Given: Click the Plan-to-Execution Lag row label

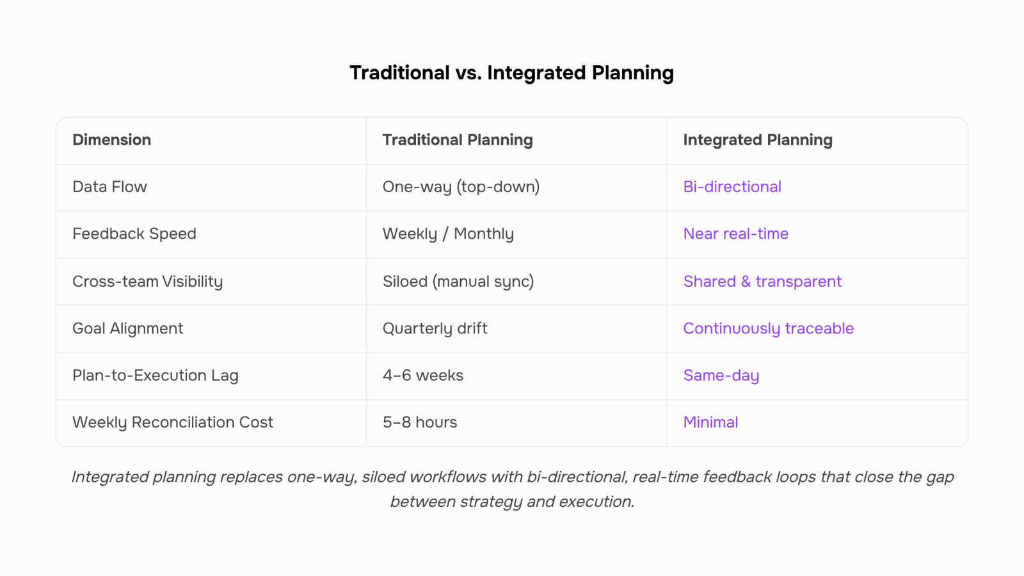Looking at the screenshot, I should point(155,376).
